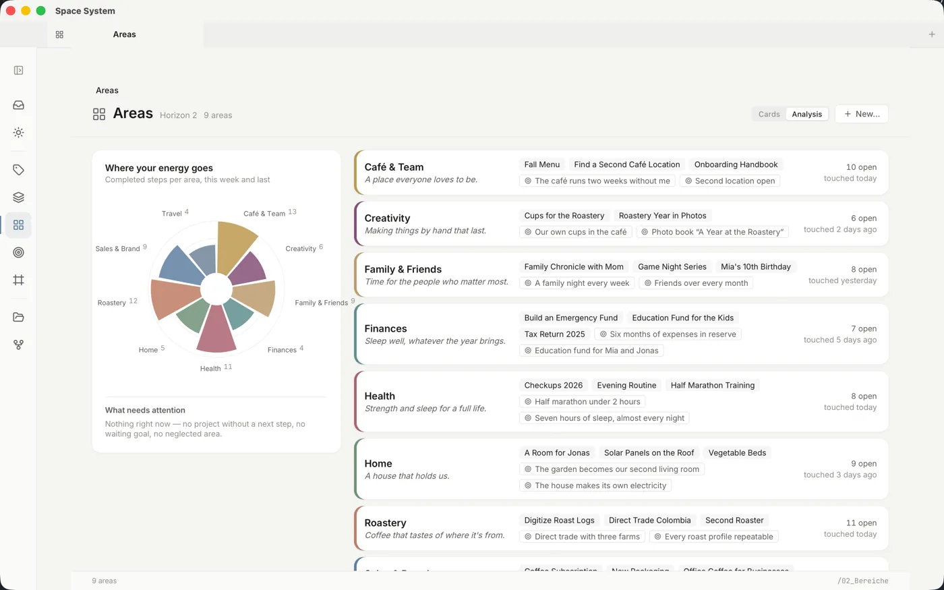This screenshot has height=590, width=944.
Task: Switch to Analysis view
Action: [806, 114]
